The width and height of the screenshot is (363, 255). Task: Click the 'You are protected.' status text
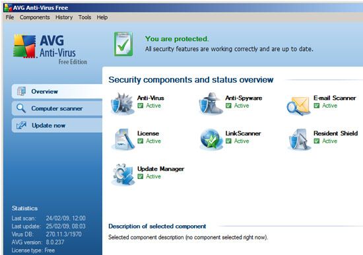click(177, 39)
